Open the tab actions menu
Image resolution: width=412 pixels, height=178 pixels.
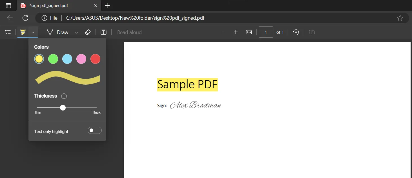[8, 6]
